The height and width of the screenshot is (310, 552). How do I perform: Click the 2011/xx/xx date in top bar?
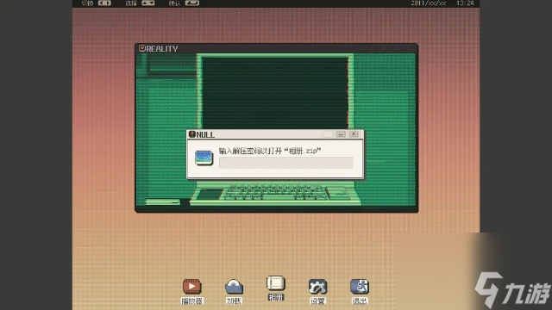coord(429,3)
